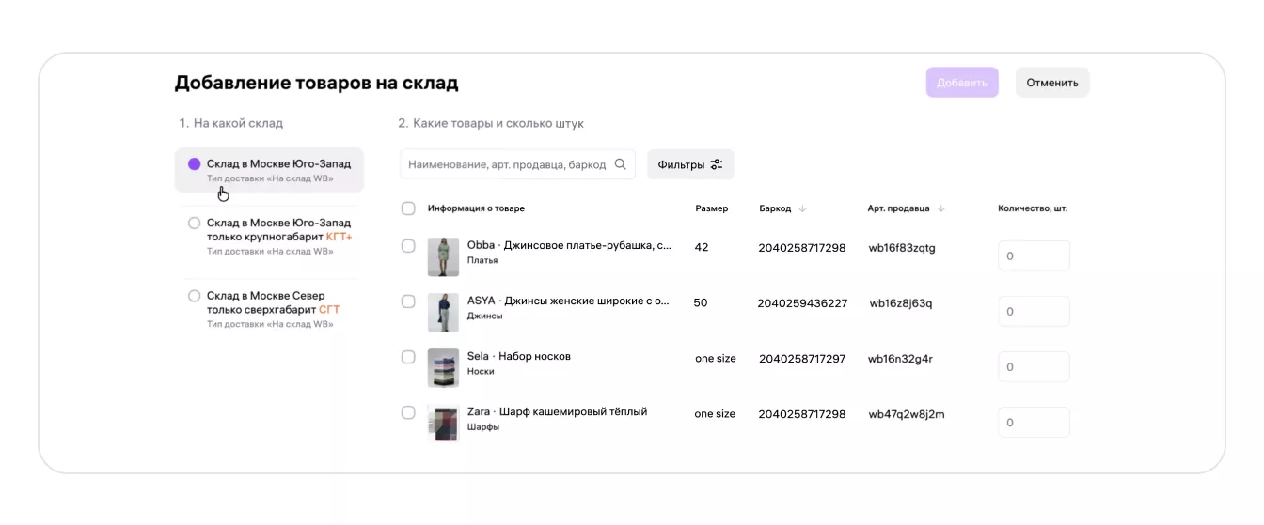The height and width of the screenshot is (525, 1264).
Task: Open Zara cashmere scarf thumbnail
Action: click(x=443, y=423)
